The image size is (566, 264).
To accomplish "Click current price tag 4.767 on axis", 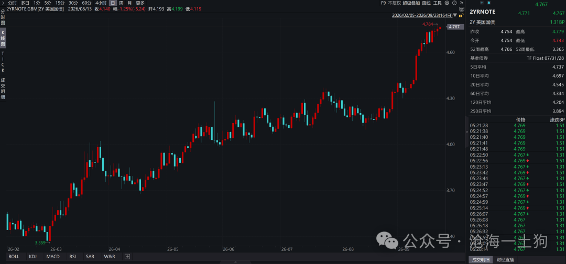I will coord(455,27).
